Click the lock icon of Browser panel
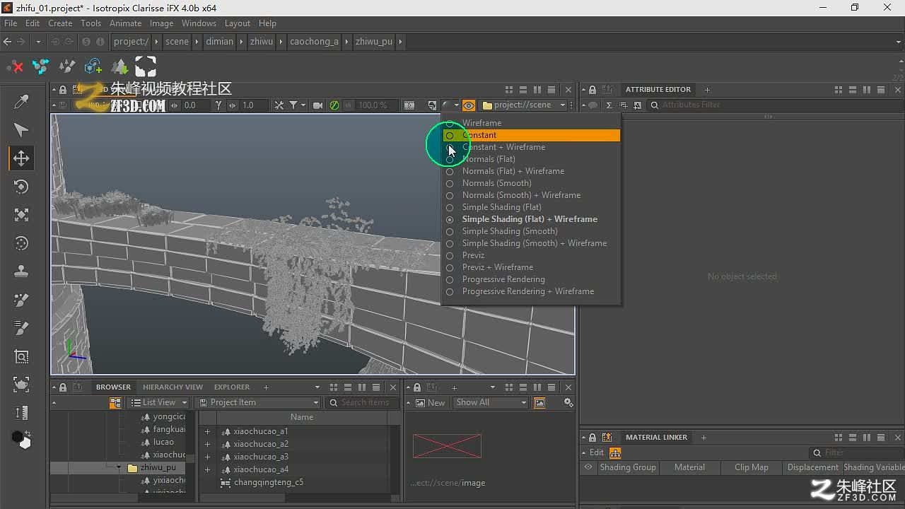 point(63,387)
